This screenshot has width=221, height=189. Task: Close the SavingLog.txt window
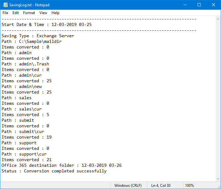click(x=213, y=5)
